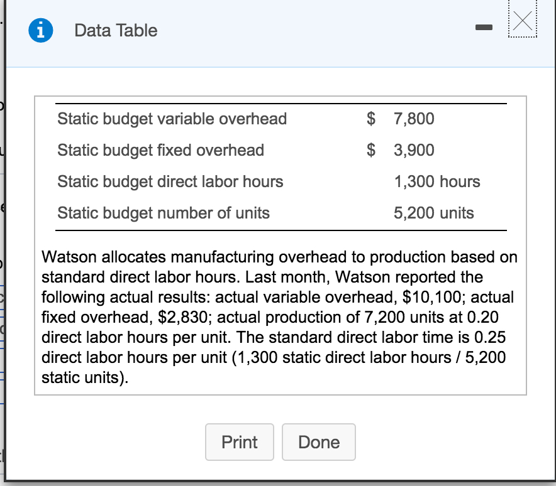
Task: Select the "Static budget fixed overhead" label
Action: (160, 150)
